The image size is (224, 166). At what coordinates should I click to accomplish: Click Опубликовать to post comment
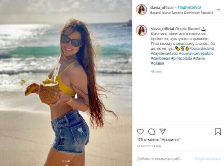click(207, 159)
